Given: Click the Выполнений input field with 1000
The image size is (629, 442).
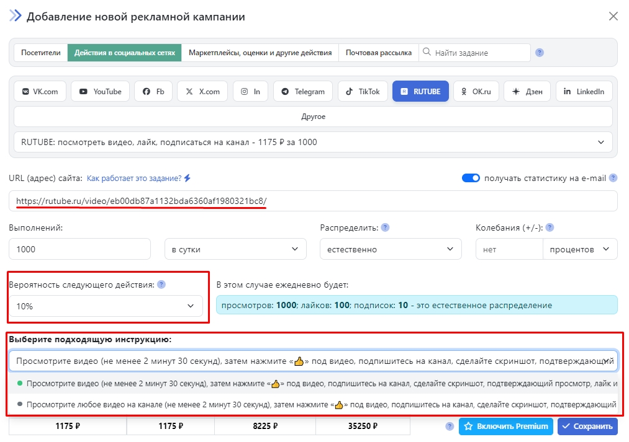Looking at the screenshot, I should 79,249.
